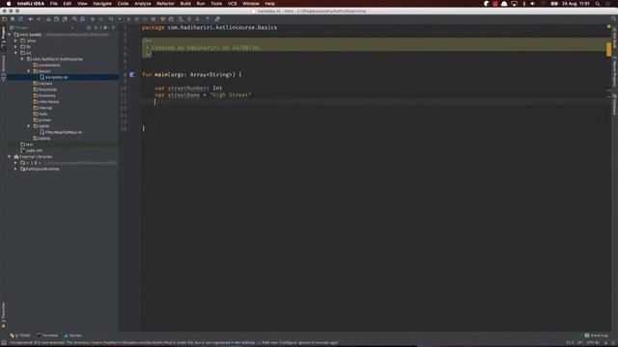Image resolution: width=618 pixels, height=347 pixels.
Task: Click the Replace toolbar icon
Action: click(x=82, y=19)
